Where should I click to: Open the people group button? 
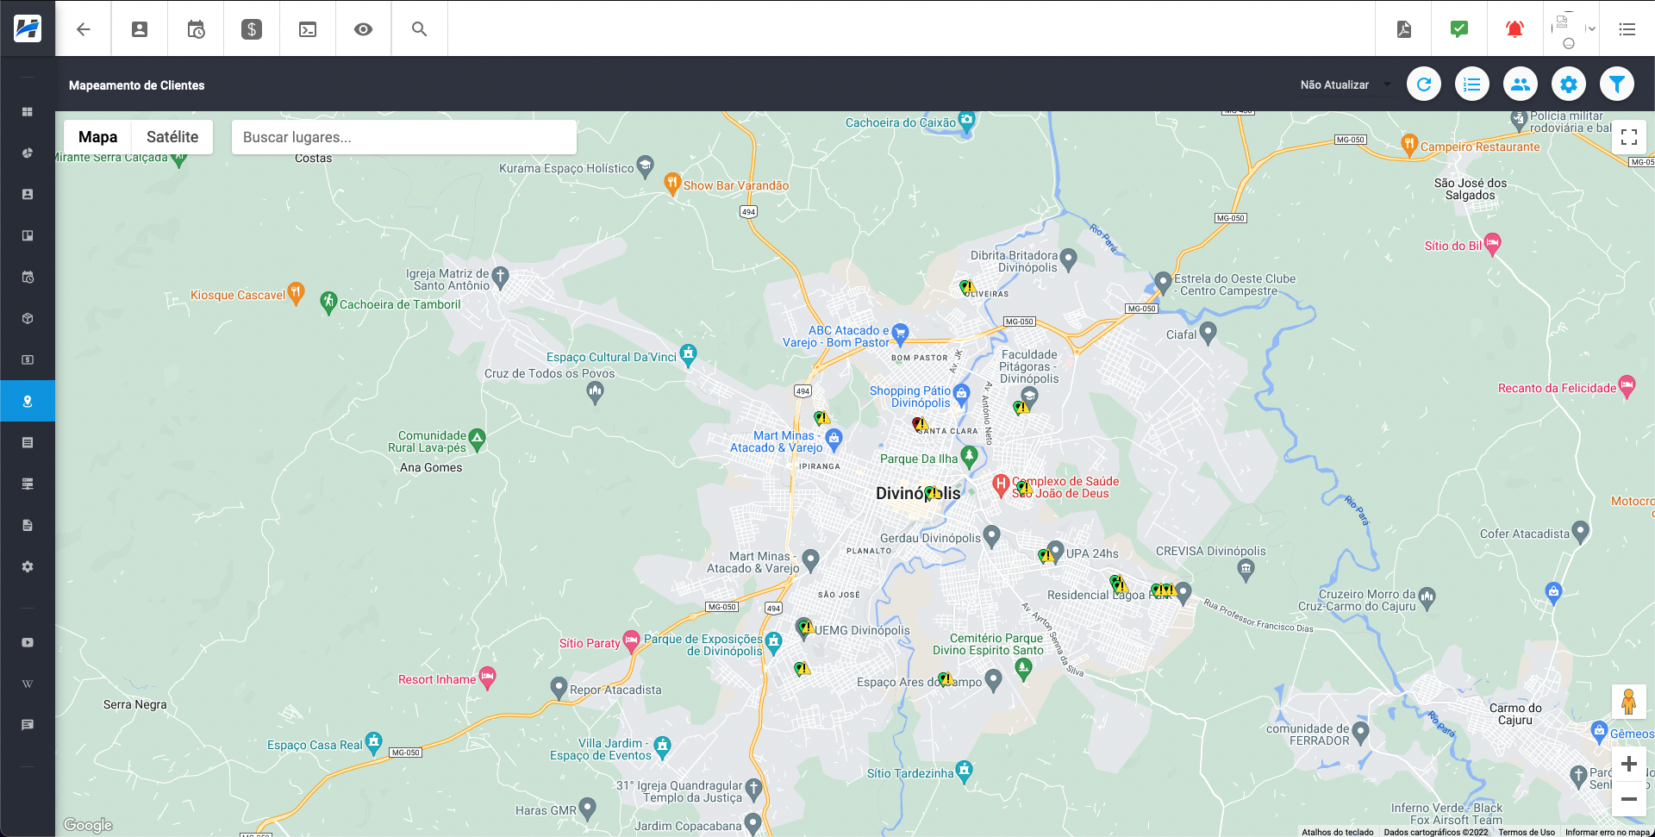coord(1521,84)
